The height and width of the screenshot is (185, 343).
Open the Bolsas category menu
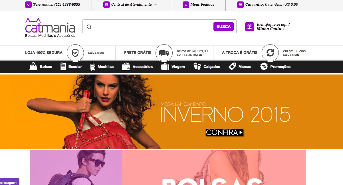point(41,67)
